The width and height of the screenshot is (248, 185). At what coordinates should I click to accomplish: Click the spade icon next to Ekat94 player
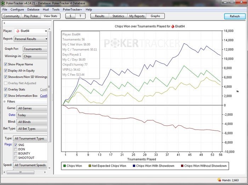[18, 31]
